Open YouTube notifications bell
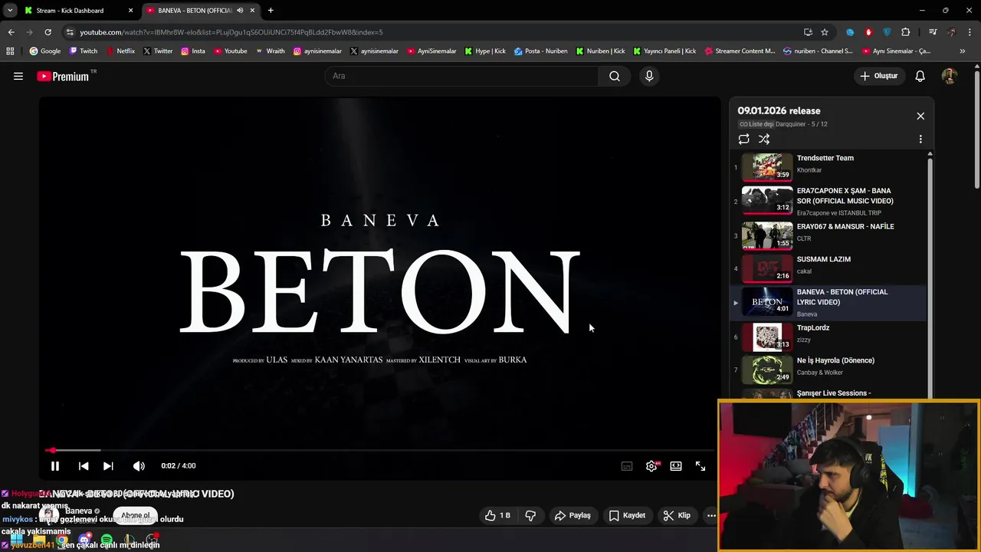This screenshot has width=981, height=552. pos(920,76)
